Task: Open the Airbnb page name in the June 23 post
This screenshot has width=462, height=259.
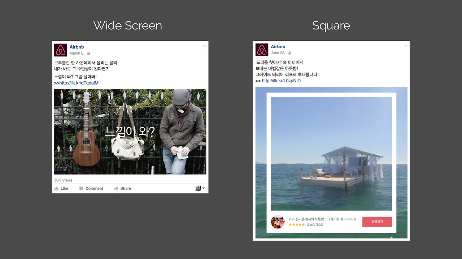Action: pos(278,47)
